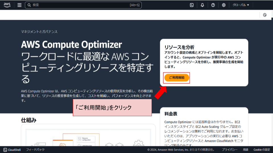Click the 2024 Amazon Web Services copyright text
Screen dimensions: 273x153
point(181,150)
